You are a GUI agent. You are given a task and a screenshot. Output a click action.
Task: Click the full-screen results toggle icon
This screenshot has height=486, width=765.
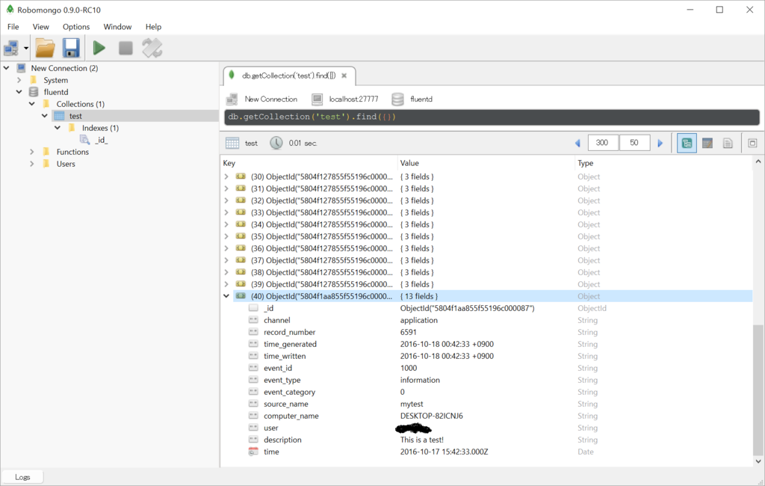click(752, 142)
